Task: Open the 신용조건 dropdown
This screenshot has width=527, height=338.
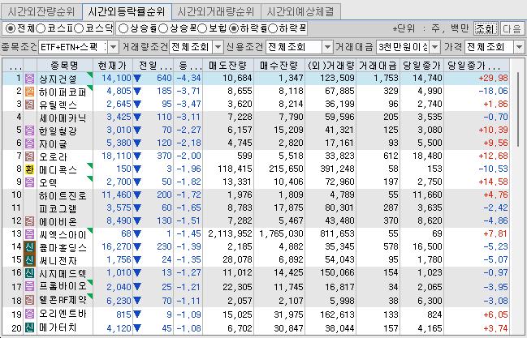Action: coord(327,47)
